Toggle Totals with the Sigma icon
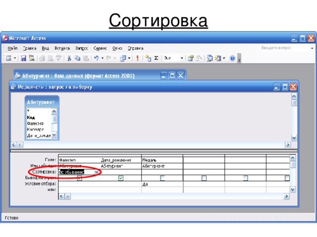The width and height of the screenshot is (317, 237). [x=157, y=58]
